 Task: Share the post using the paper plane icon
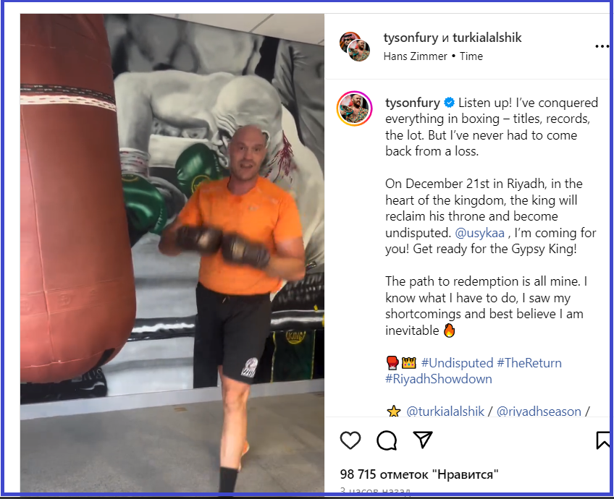(423, 440)
